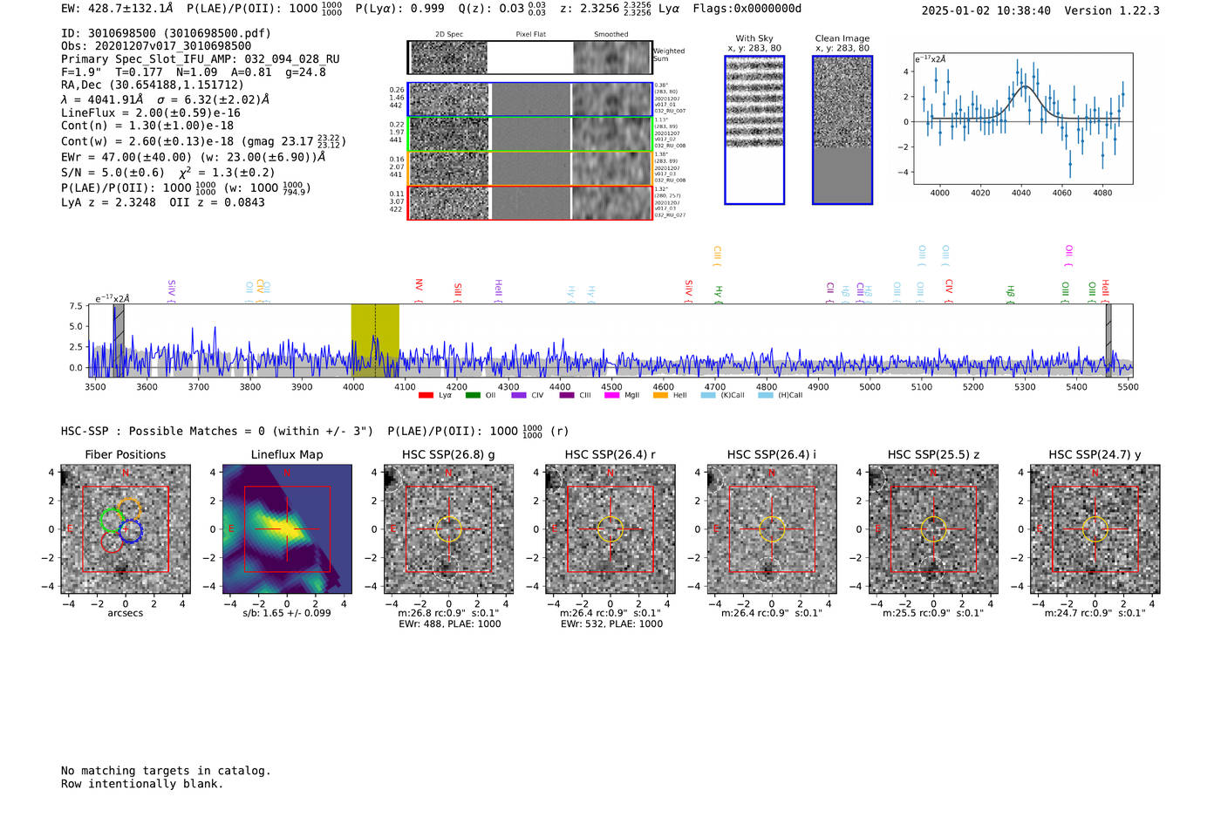
Task: Open the Fiber Positions panel image
Action: click(126, 529)
